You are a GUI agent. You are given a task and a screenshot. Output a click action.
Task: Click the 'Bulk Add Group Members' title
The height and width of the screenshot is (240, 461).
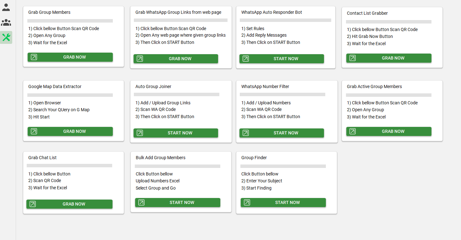161,158
